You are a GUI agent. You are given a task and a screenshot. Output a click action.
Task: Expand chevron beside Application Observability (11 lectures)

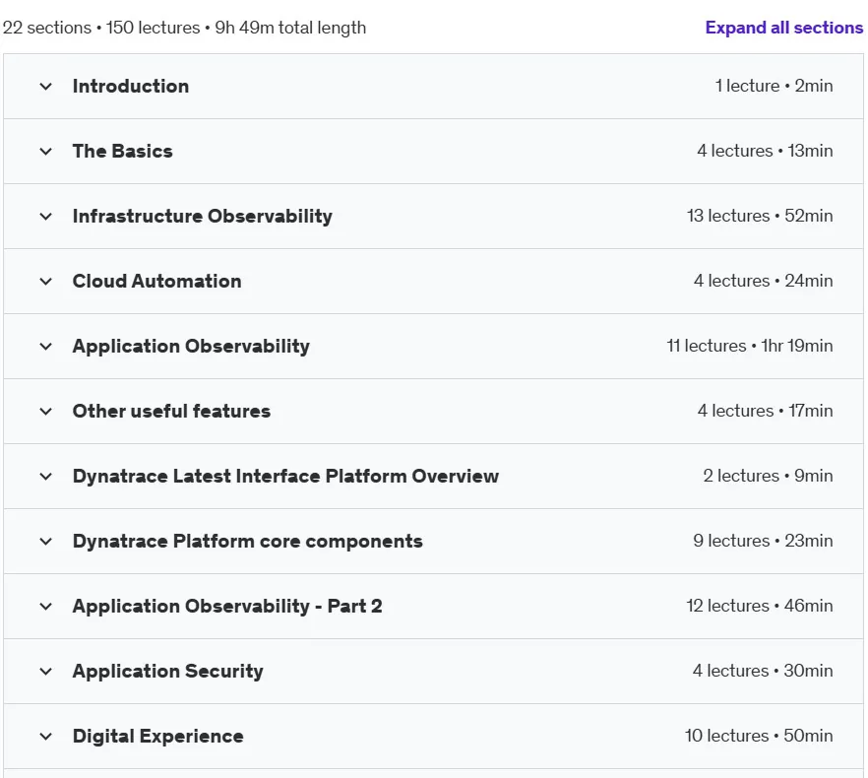(46, 347)
